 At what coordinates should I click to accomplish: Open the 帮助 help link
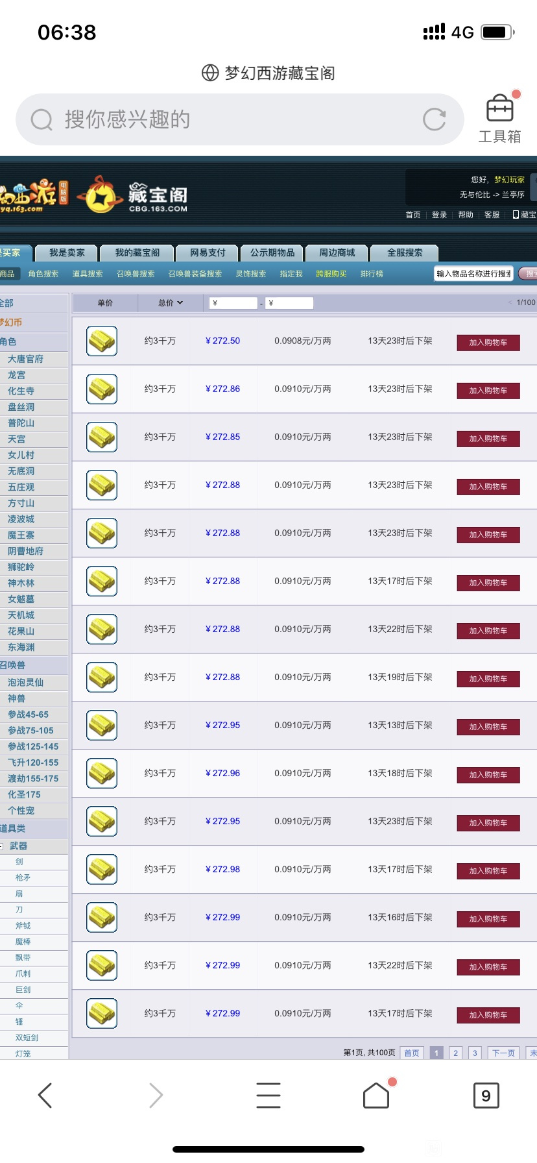(x=466, y=215)
